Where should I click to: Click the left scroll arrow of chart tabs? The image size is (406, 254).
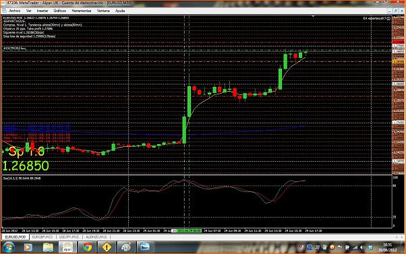tap(396, 237)
